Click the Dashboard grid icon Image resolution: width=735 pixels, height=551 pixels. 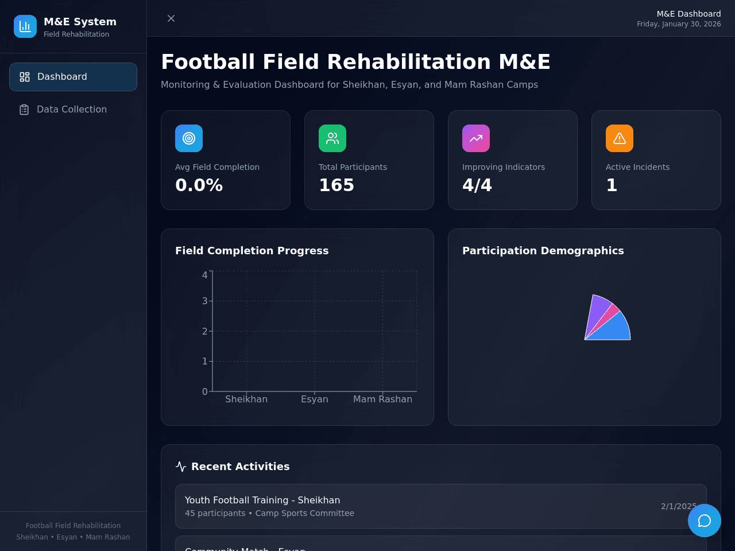25,77
